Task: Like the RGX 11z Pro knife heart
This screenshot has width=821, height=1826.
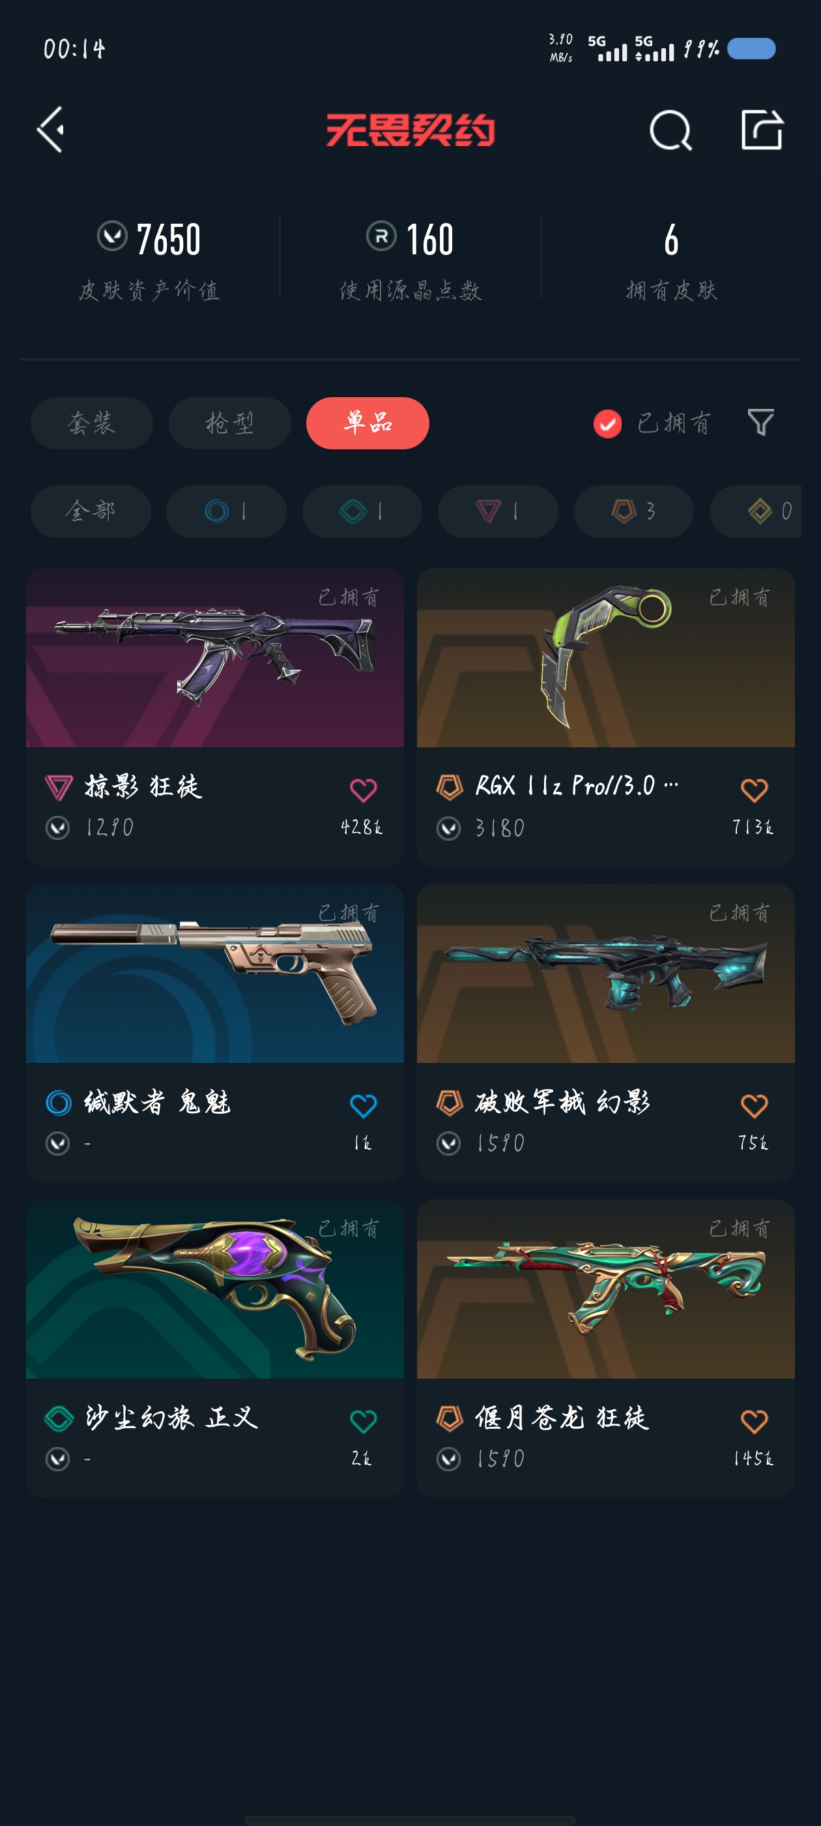Action: 754,790
